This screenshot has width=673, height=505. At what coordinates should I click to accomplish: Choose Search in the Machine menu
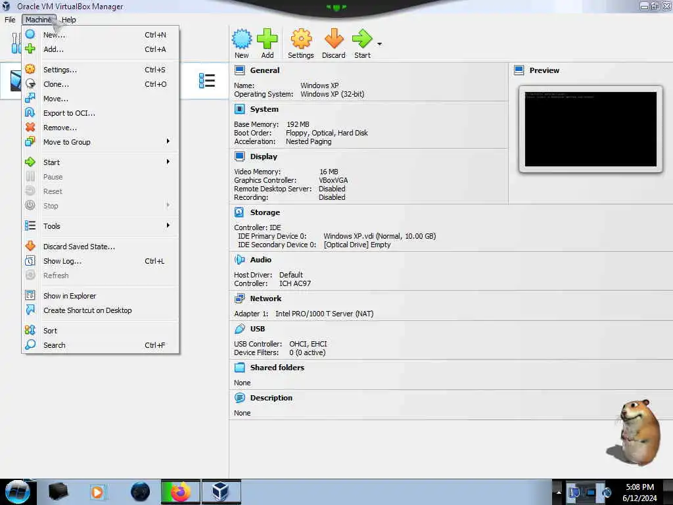coord(101,345)
